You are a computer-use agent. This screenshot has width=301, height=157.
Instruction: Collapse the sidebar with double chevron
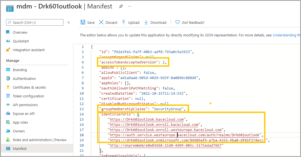(69, 22)
